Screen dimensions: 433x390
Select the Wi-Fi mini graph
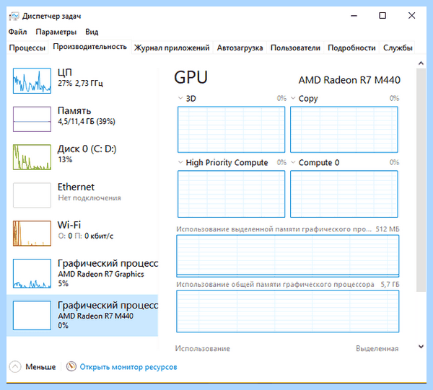(32, 233)
